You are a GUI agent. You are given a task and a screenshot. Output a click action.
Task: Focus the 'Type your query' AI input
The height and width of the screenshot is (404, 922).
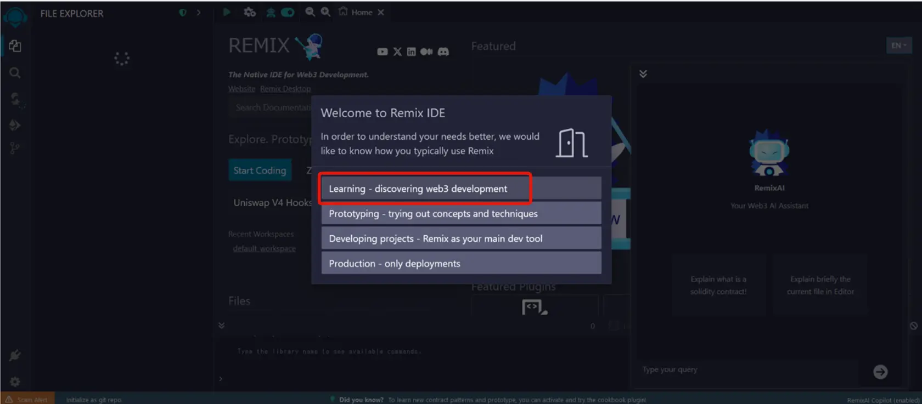(749, 370)
